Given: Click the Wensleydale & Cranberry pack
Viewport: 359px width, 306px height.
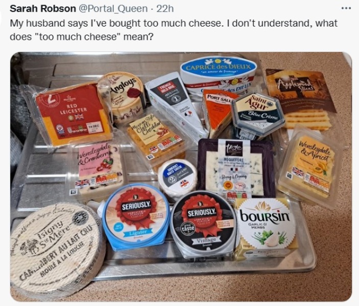Looking at the screenshot, I should [98, 170].
